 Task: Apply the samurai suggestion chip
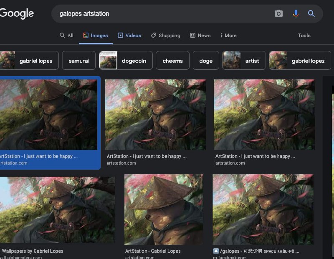click(x=79, y=60)
